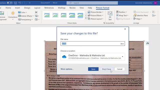Open the Picture Effects dropdown
Viewport: 160px width, 90px height.
coord(95,15)
